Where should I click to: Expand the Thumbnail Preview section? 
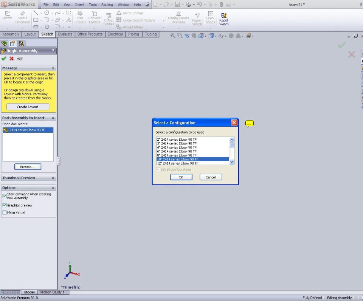53,178
